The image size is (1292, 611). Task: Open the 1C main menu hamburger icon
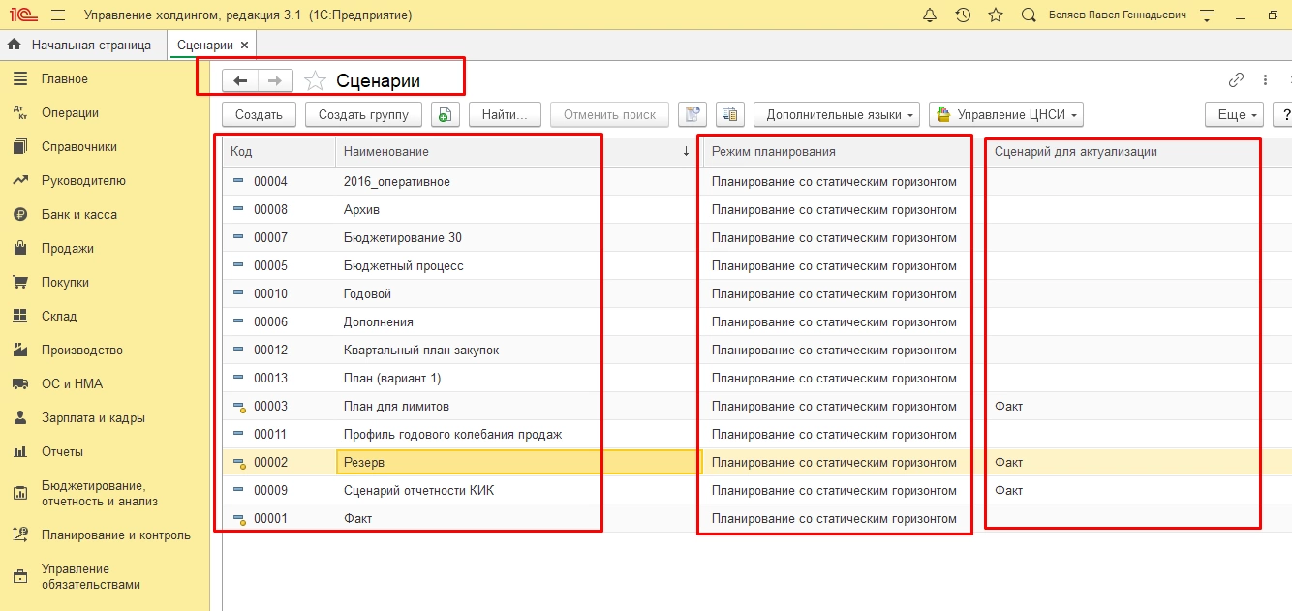point(58,15)
